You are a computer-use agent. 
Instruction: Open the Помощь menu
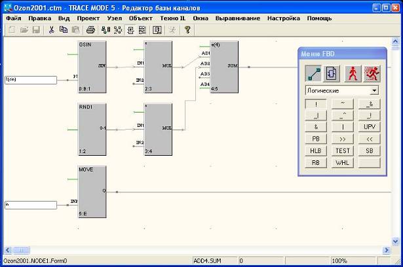[x=319, y=18]
